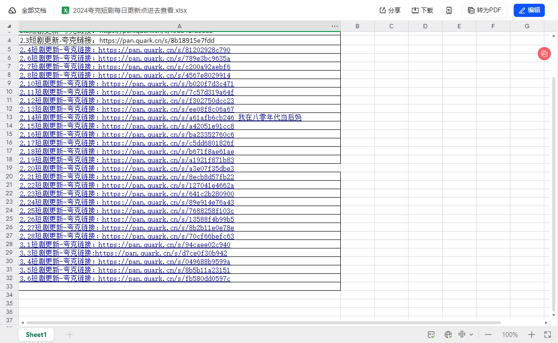Select column C header
Viewport: 558px width, 343px height.
391,26
